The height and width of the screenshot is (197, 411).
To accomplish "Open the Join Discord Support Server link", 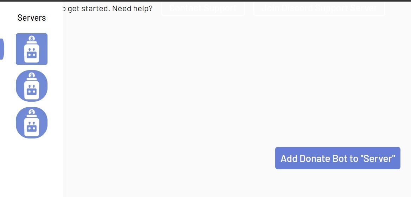I will [319, 8].
